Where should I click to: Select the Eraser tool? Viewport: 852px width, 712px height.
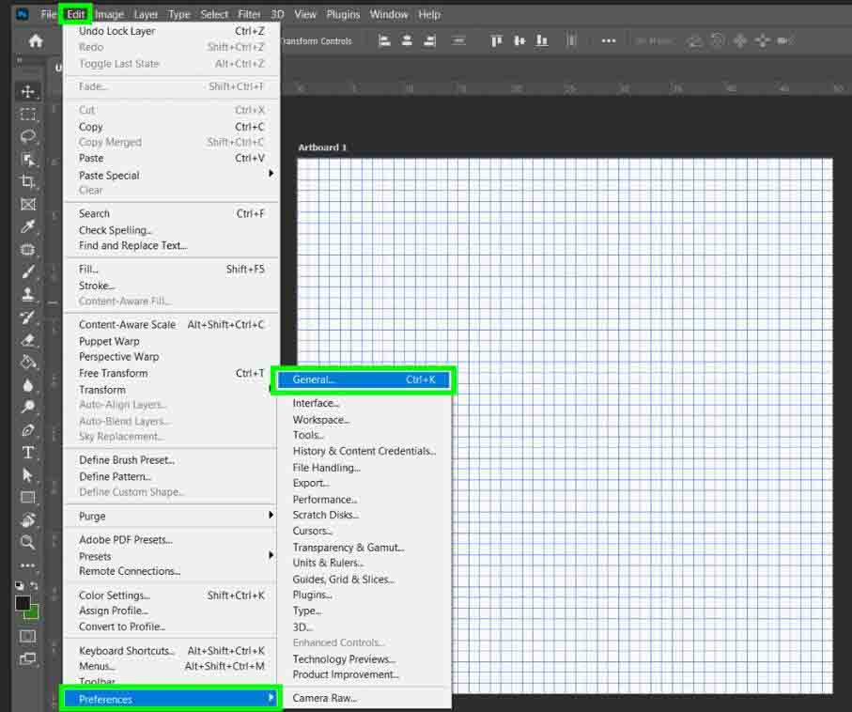click(28, 340)
